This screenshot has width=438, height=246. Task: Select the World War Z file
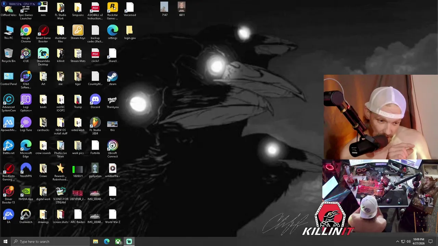coord(113,216)
